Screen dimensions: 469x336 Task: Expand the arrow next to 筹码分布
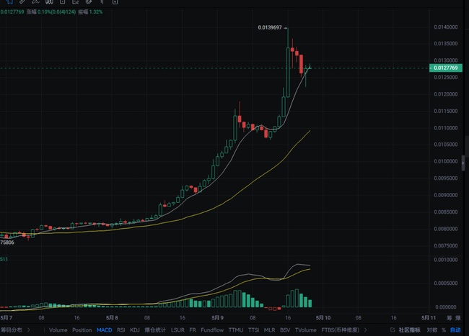point(29,330)
